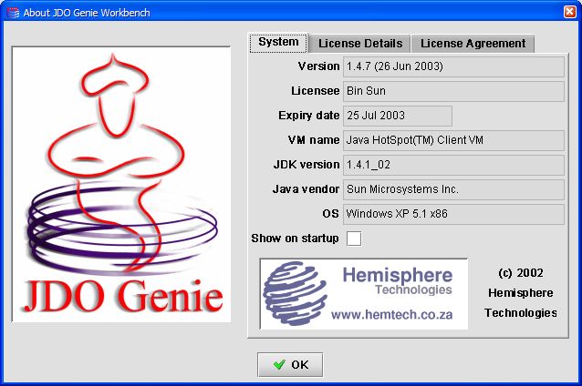
Task: Click the JDO Genie logo image
Action: click(x=121, y=184)
